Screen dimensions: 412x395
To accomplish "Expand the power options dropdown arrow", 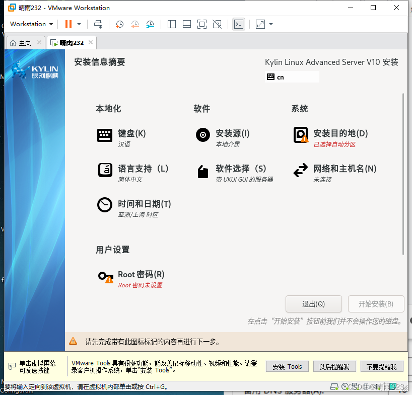I will coord(79,24).
